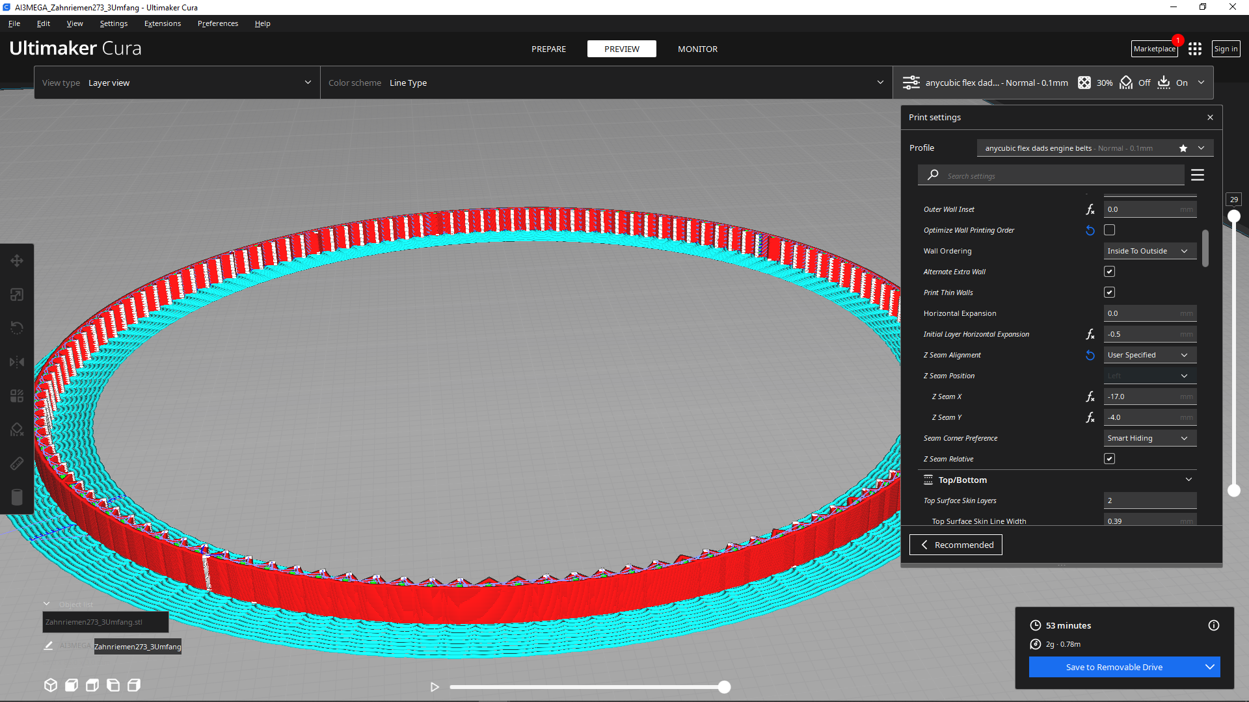Collapse the Top/Bottom settings section
The height and width of the screenshot is (702, 1249).
coord(1189,480)
